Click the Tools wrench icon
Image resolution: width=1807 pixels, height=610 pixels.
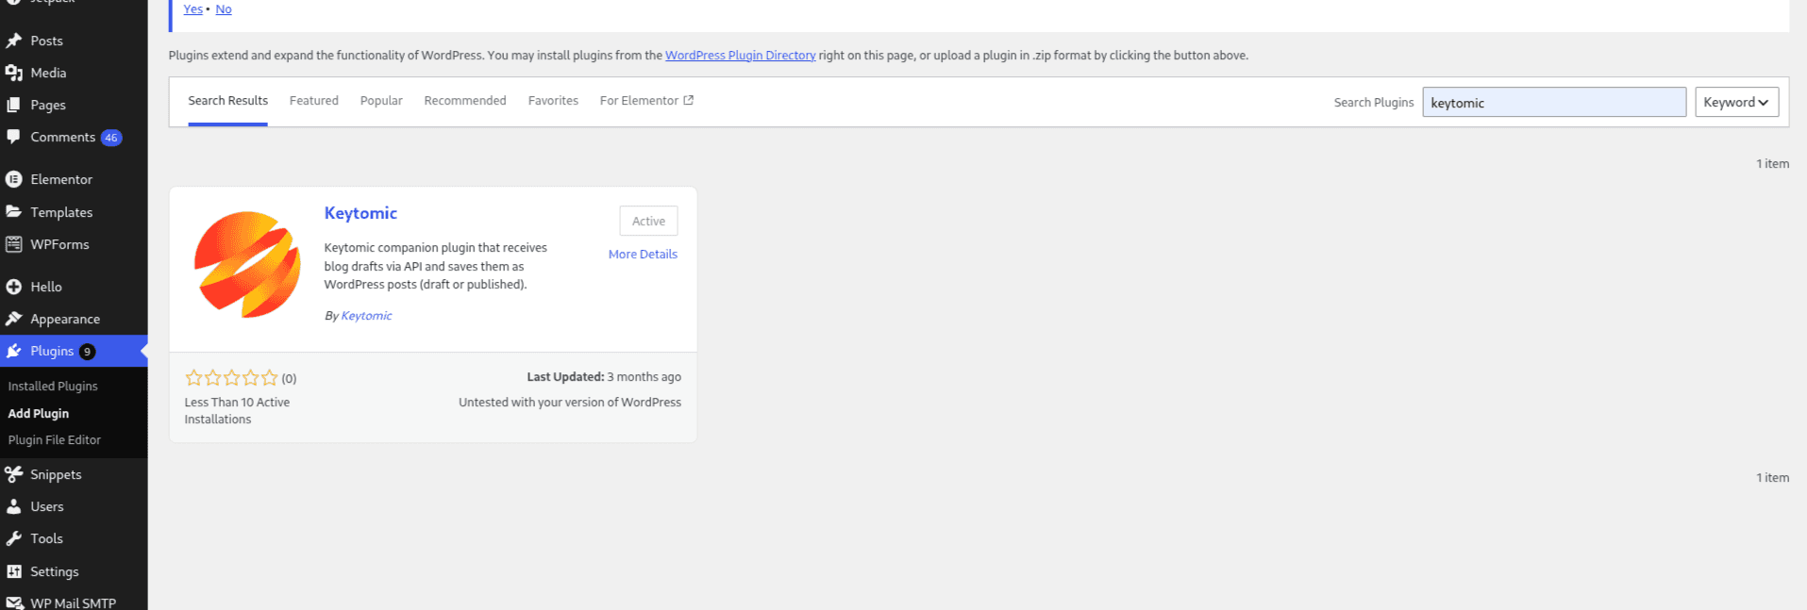pos(14,538)
